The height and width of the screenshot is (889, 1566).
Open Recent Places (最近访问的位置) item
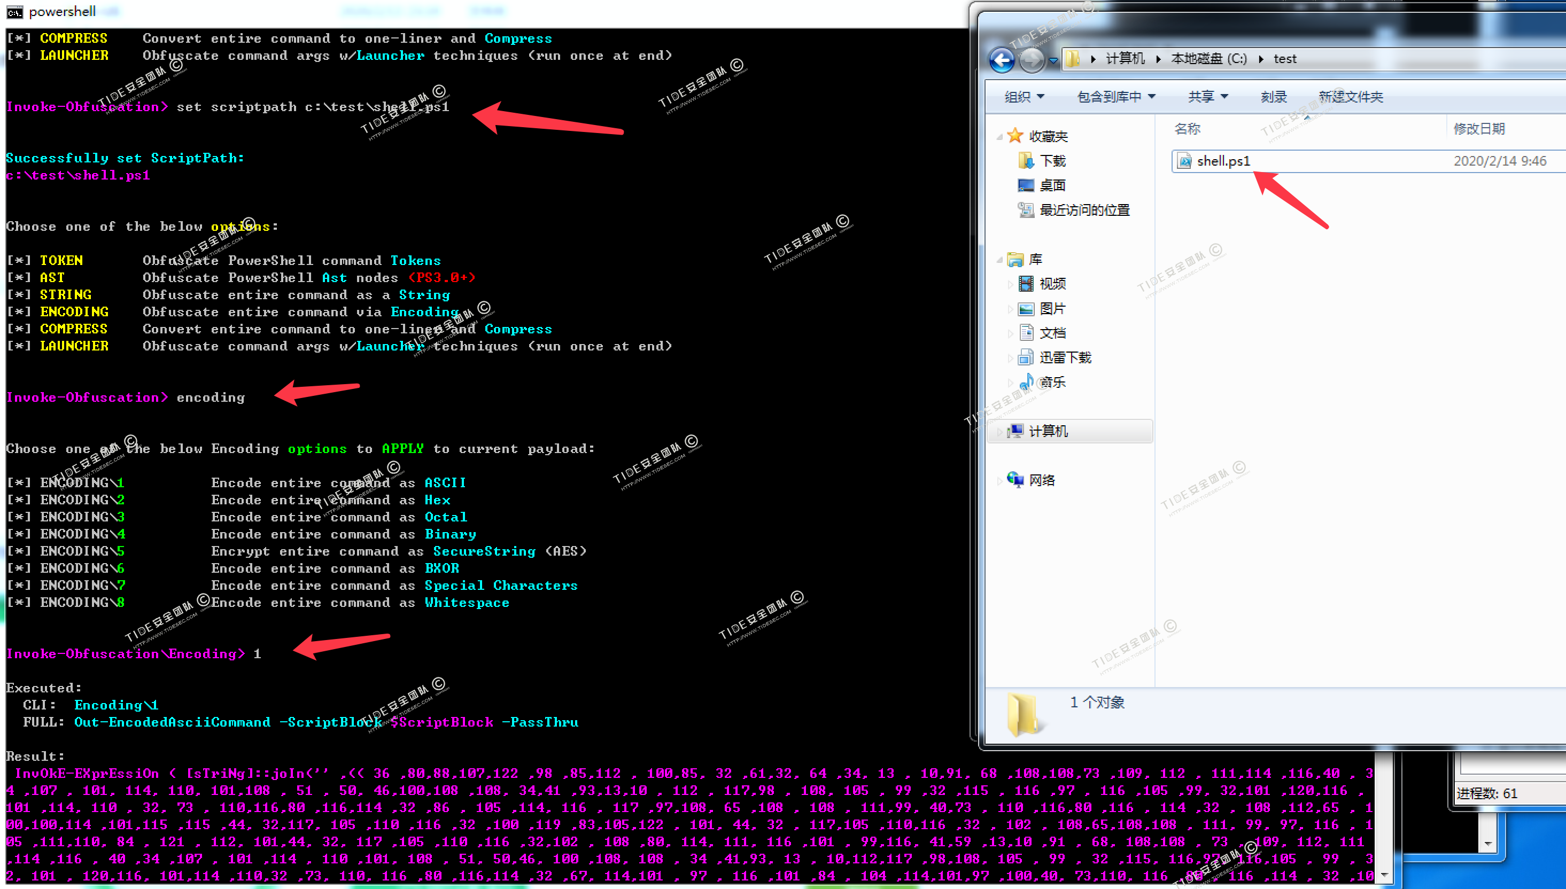tap(1084, 210)
